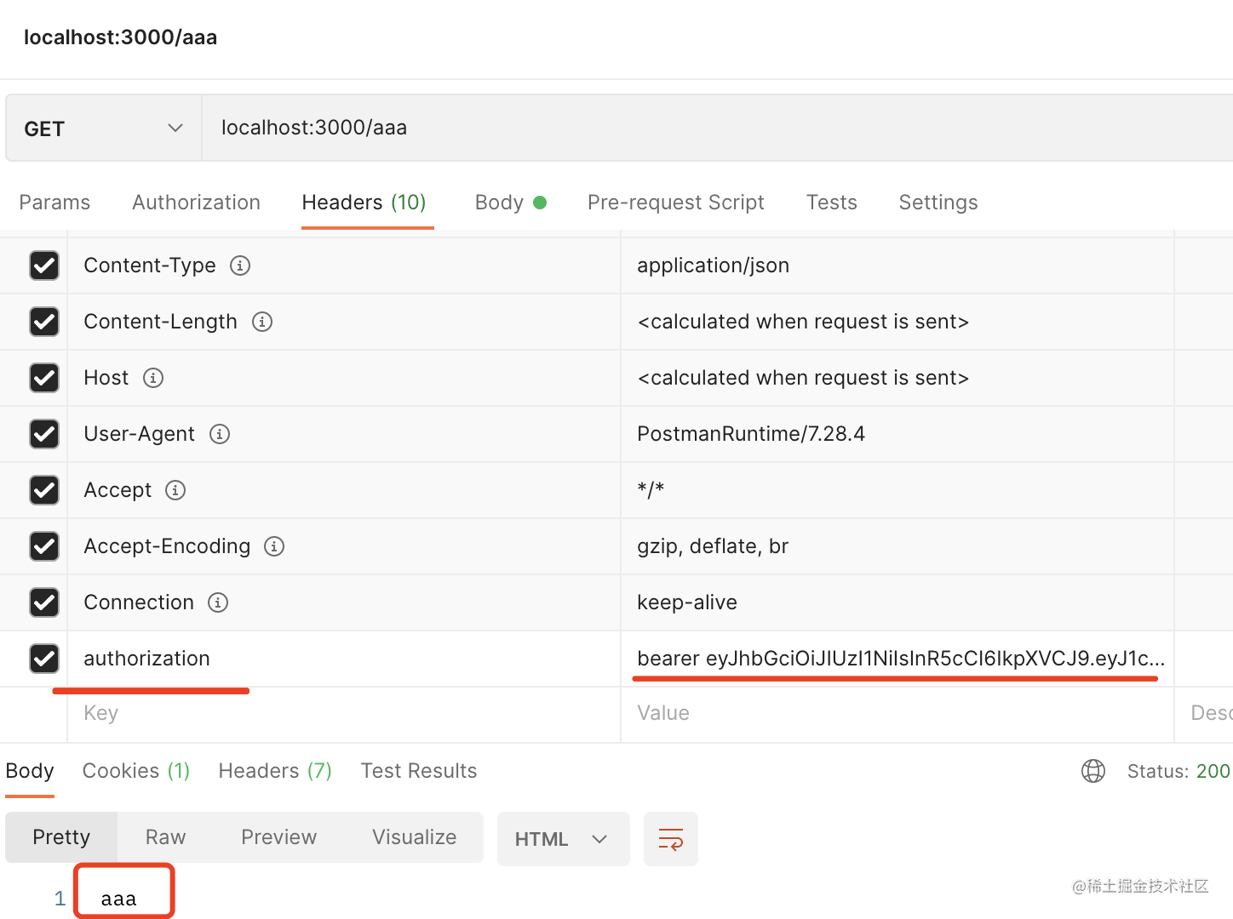Select the Raw response view
This screenshot has width=1233, height=919.
tap(165, 837)
